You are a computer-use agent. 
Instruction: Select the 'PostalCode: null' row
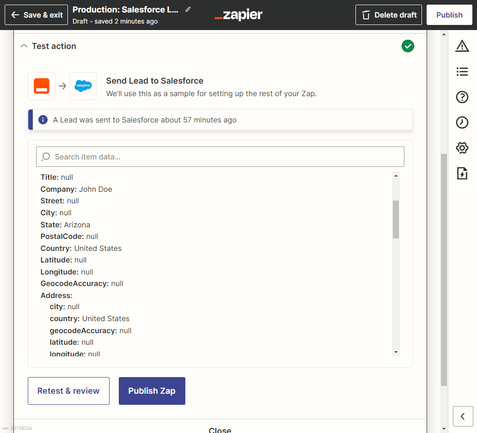point(69,237)
